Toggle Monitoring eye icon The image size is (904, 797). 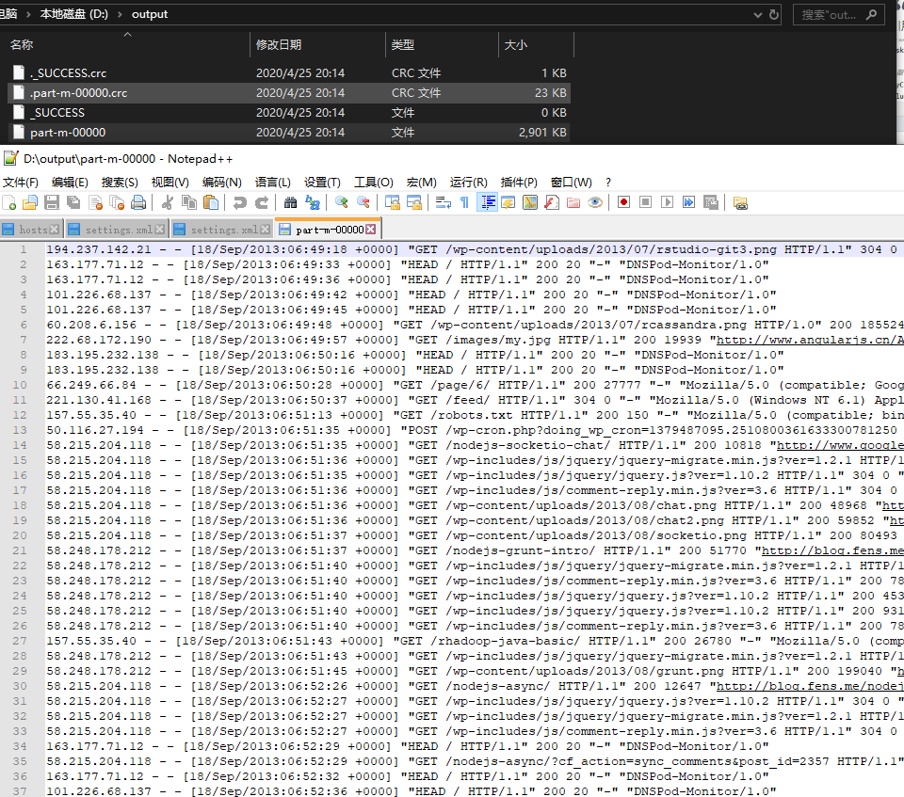pos(595,202)
